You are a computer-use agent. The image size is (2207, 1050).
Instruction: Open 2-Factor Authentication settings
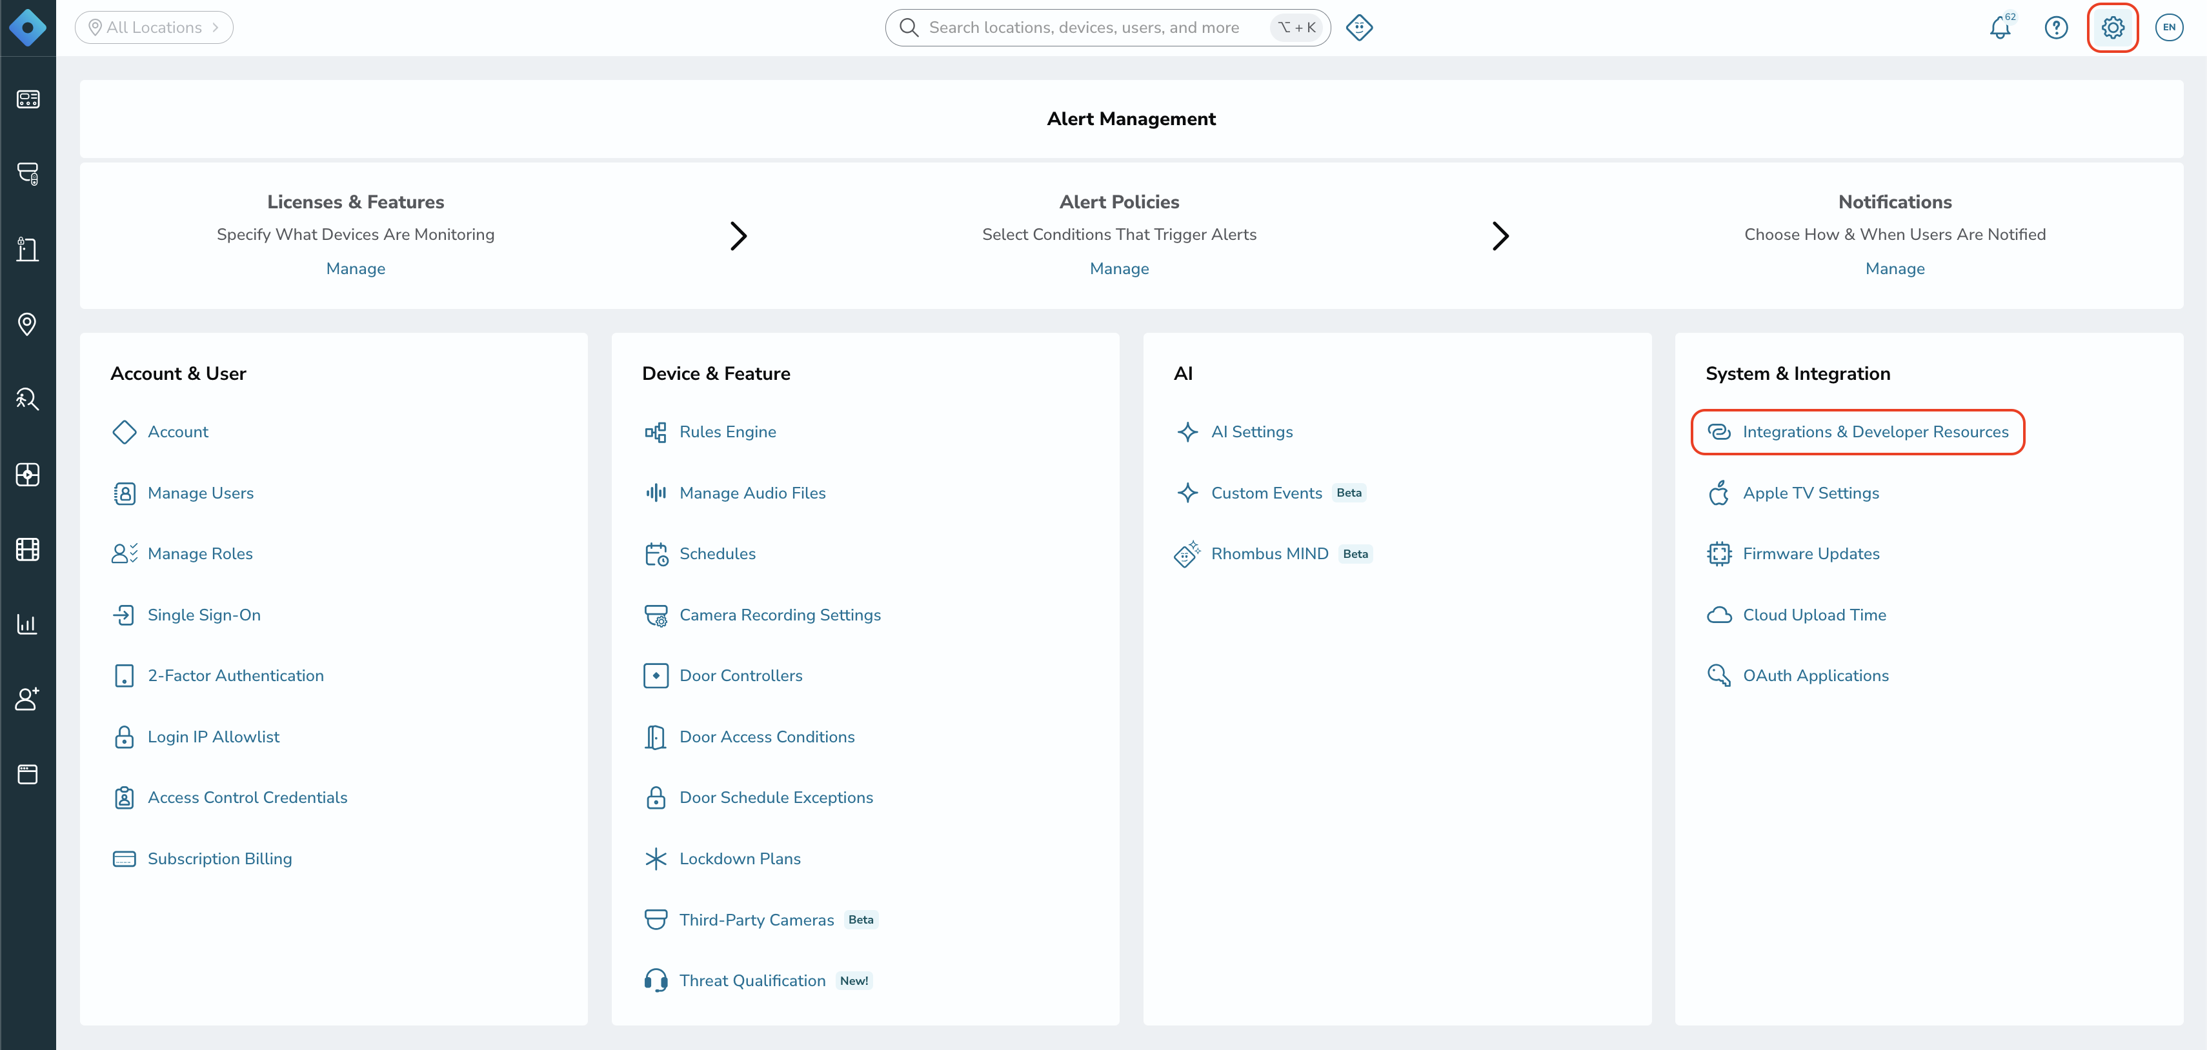coord(236,676)
